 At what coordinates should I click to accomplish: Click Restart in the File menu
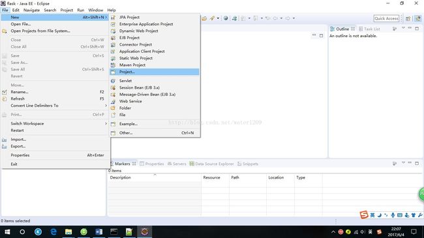pyautogui.click(x=55, y=130)
